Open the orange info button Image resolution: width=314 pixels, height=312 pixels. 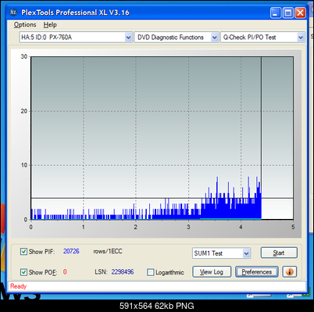tap(290, 272)
